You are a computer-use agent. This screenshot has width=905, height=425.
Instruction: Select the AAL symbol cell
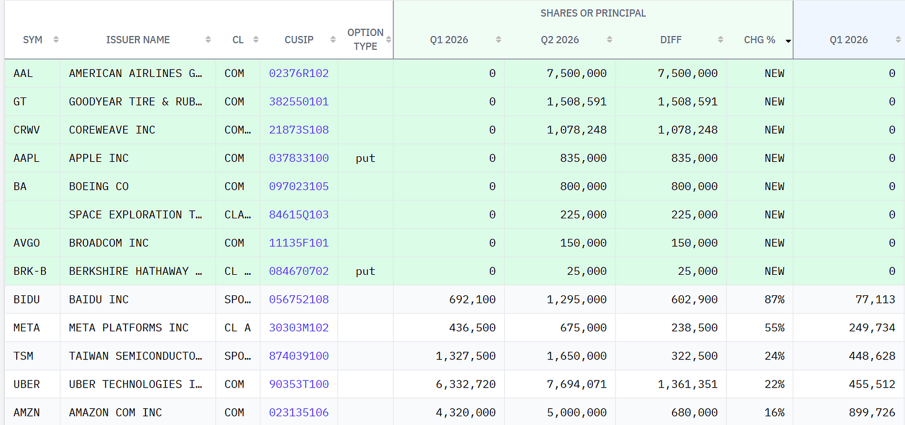tap(32, 73)
